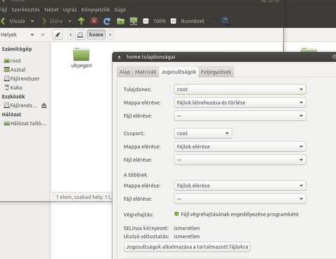Select the Jogosultságok tab

pyautogui.click(x=178, y=72)
